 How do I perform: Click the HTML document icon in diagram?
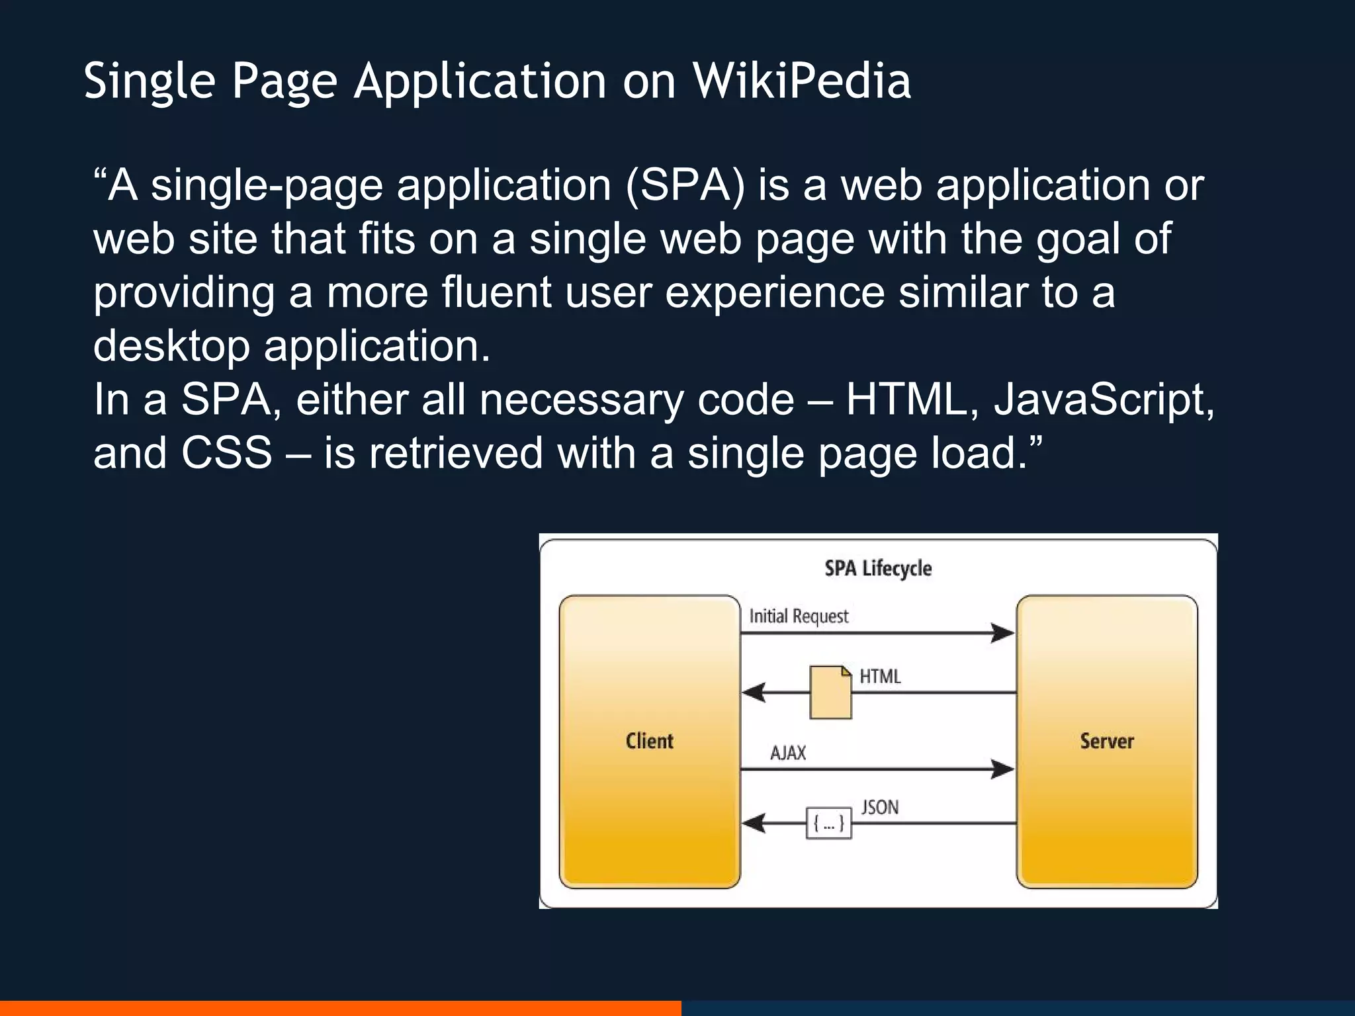coord(830,693)
